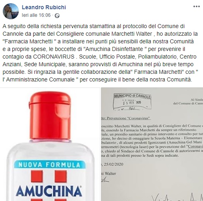Click the red cross squares on bottle label
Viewport: 203px width, 201px height.
click(x=49, y=176)
